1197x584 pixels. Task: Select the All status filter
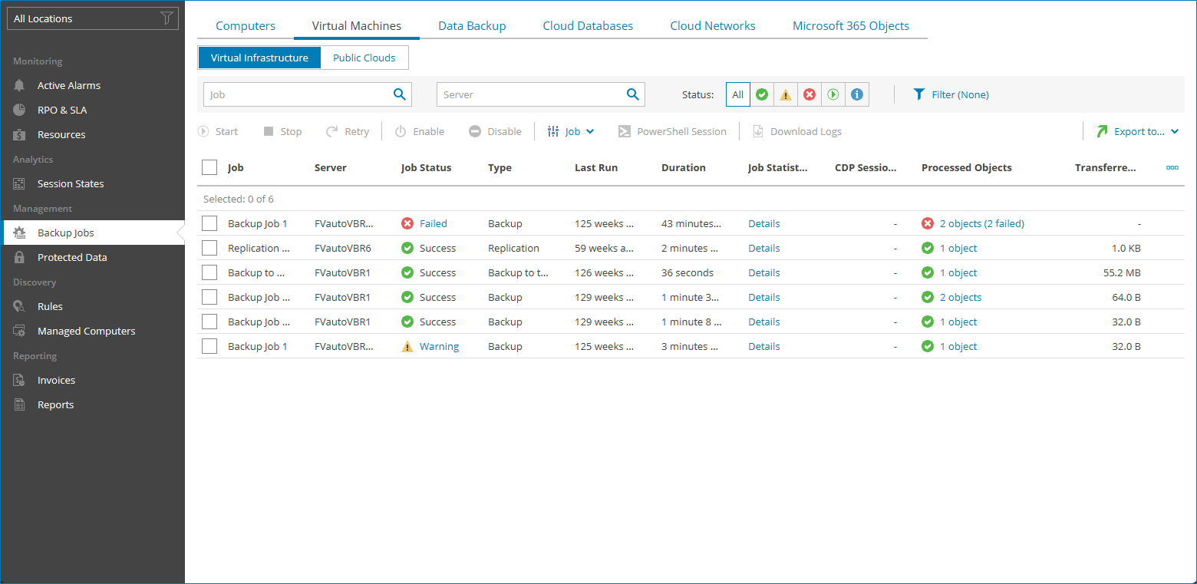coord(738,94)
